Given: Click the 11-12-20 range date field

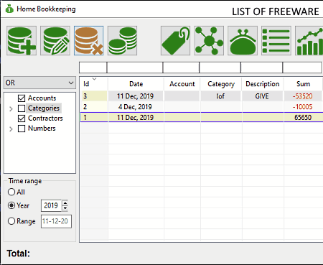Looking at the screenshot, I should coord(56,221).
